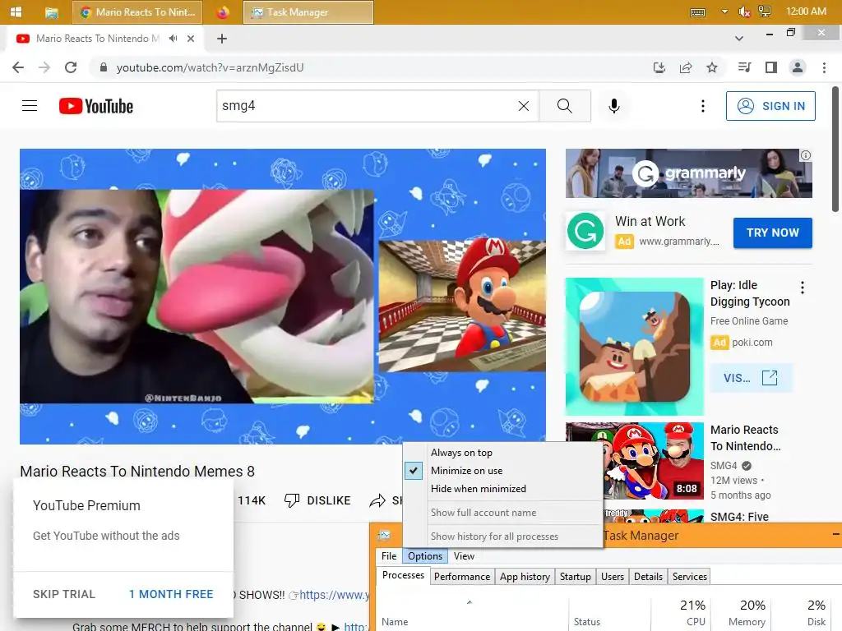Click the VIS... visit site button
Image resolution: width=842 pixels, height=631 pixels.
pyautogui.click(x=751, y=378)
